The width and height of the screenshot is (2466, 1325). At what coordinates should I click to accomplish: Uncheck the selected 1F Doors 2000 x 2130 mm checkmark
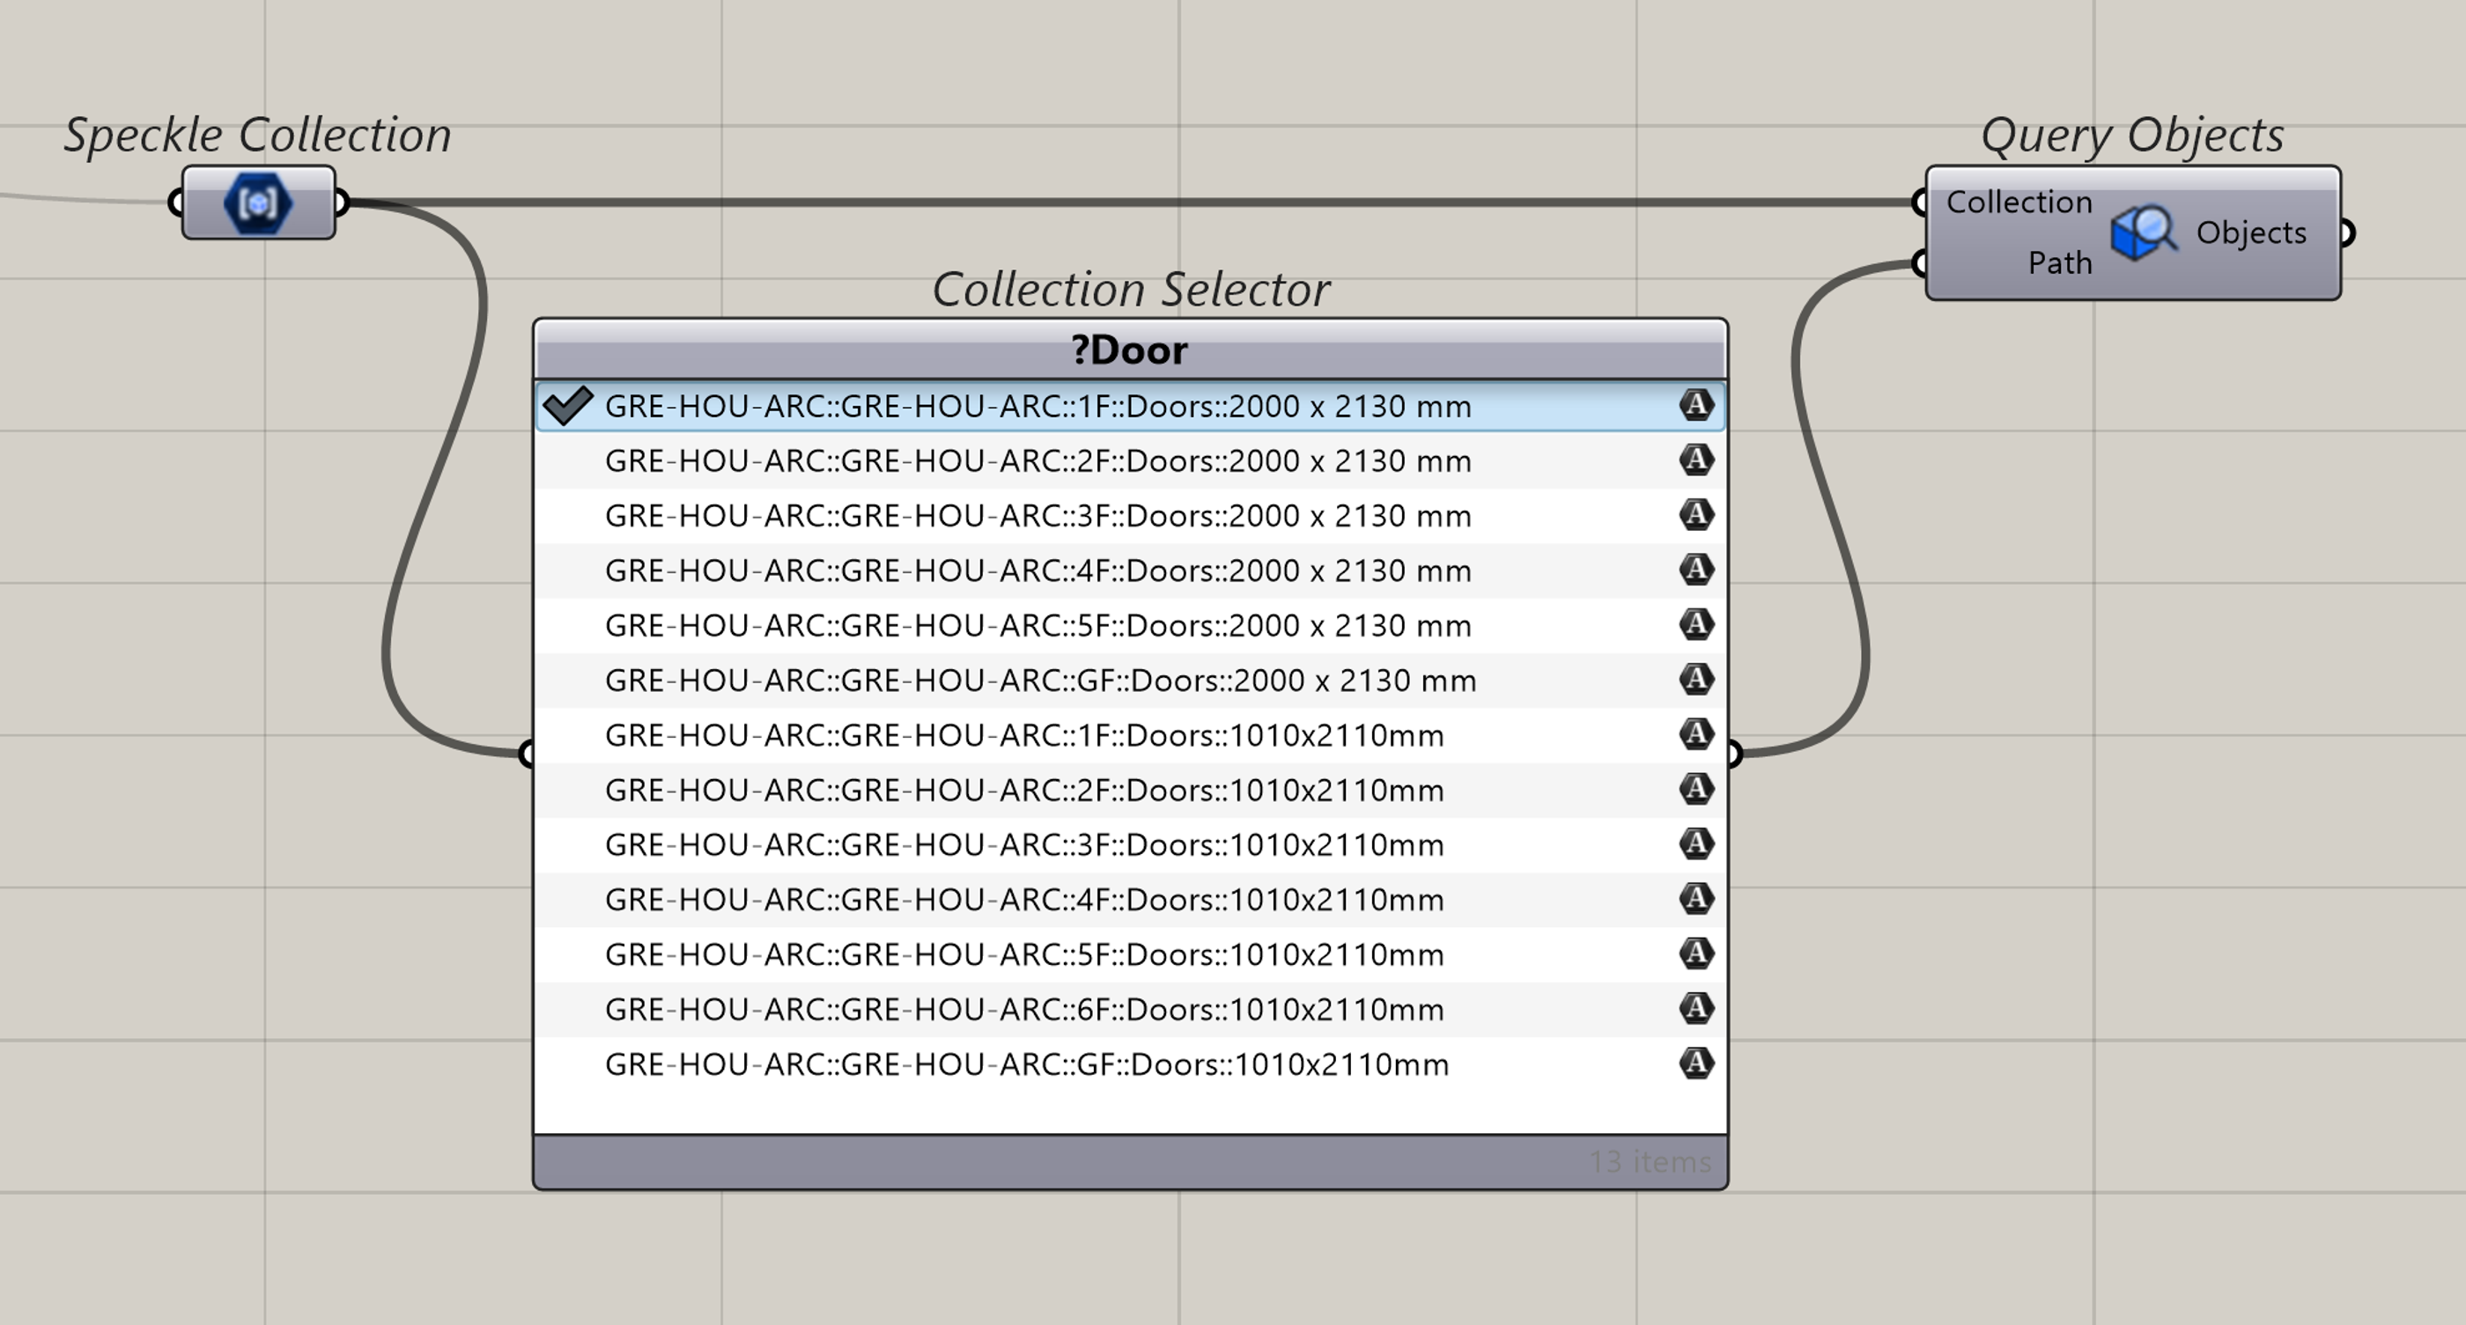click(568, 406)
